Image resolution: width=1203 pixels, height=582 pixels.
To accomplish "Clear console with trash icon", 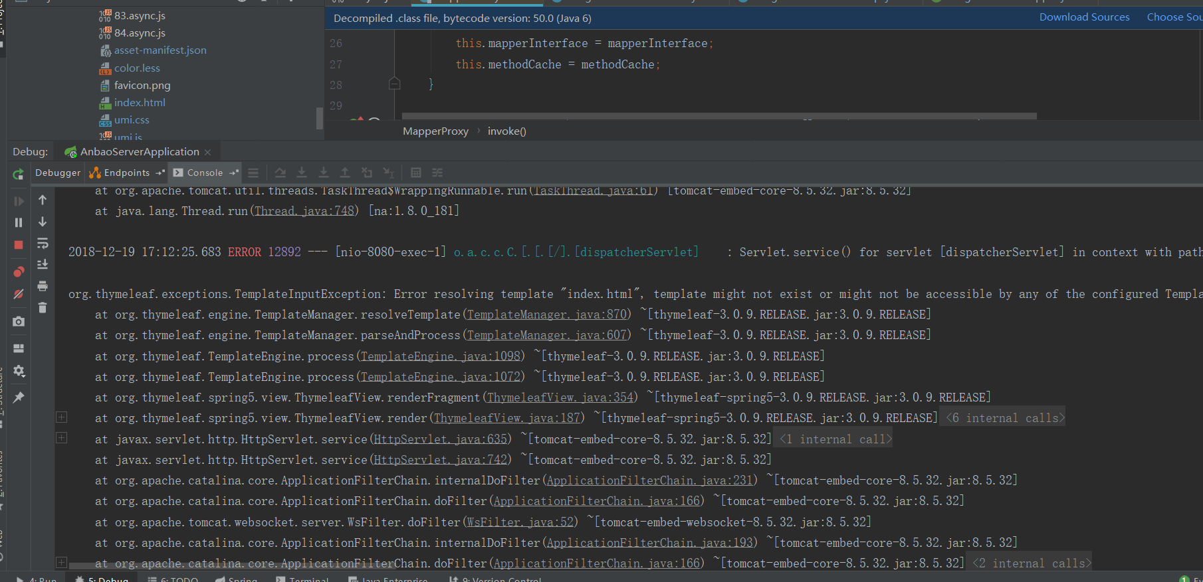I will 43,307.
